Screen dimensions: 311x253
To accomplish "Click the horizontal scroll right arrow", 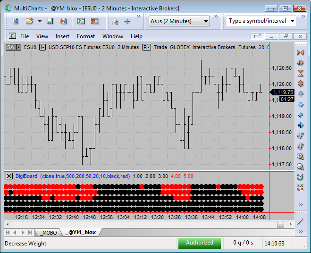I will [x=291, y=224].
